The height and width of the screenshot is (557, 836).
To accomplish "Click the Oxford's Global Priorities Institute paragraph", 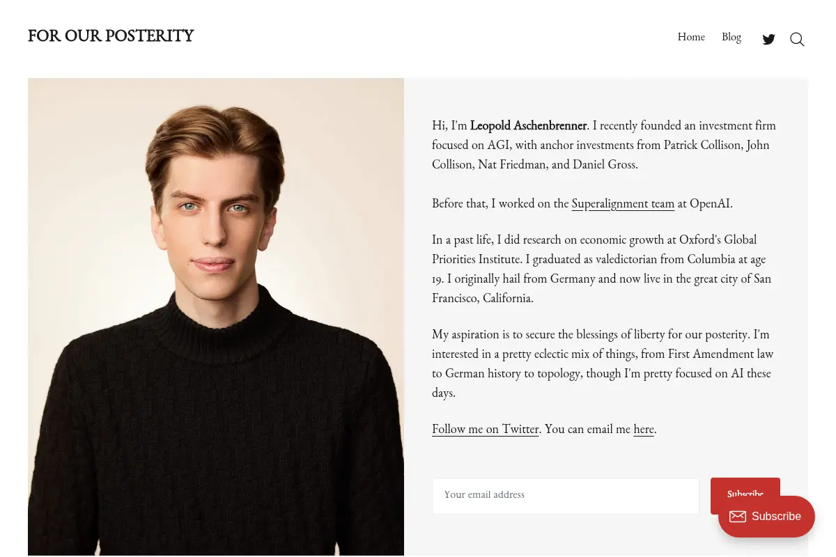I will (x=602, y=269).
